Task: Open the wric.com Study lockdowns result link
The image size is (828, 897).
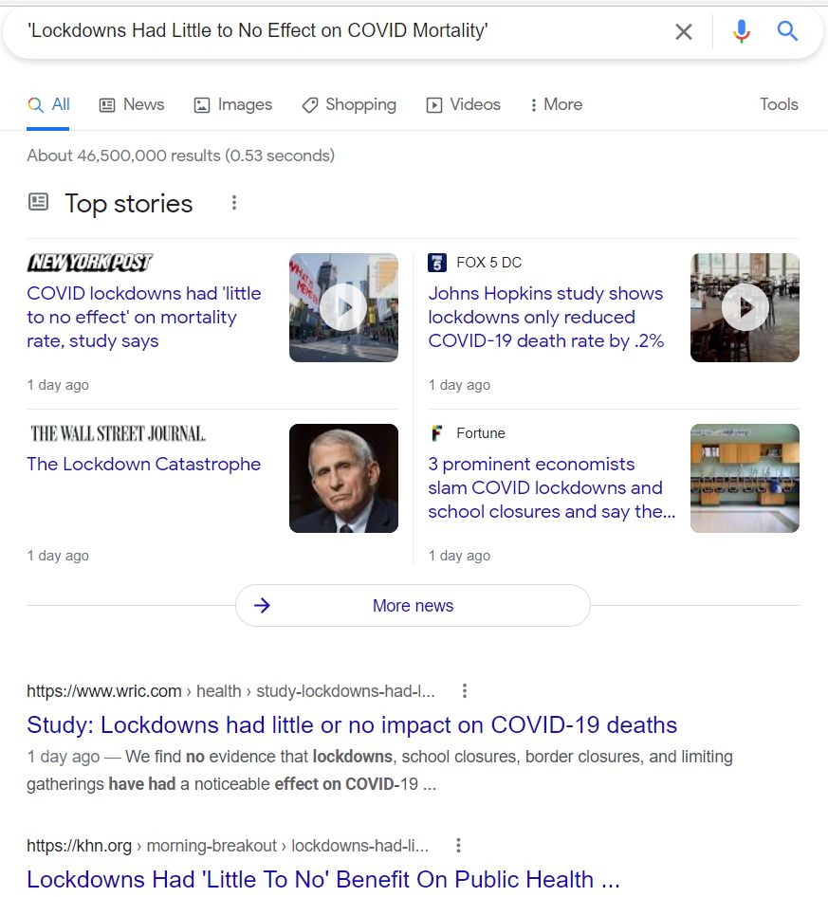Action: click(351, 725)
